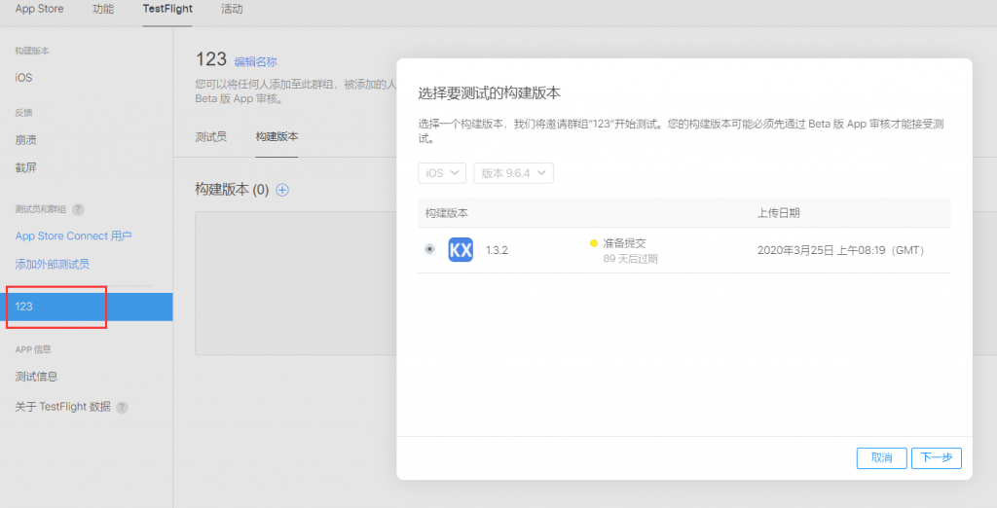
Task: Open 关于 TestFlight 数据 in sidebar
Action: 62,407
